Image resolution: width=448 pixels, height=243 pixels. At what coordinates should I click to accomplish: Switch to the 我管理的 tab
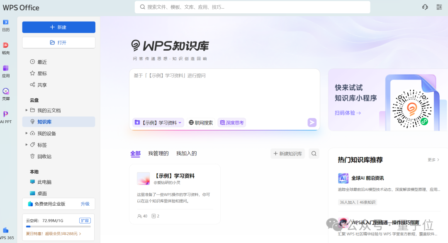(x=159, y=153)
